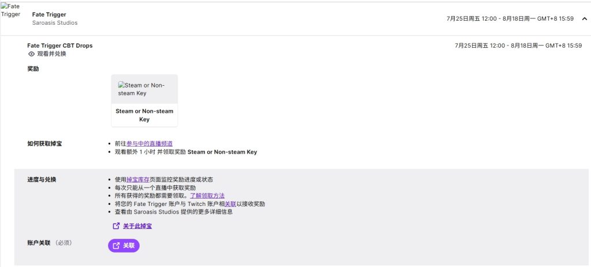Click the Fate Trigger CBT Drops heading
Viewport: 591px width, 267px height.
click(60, 45)
